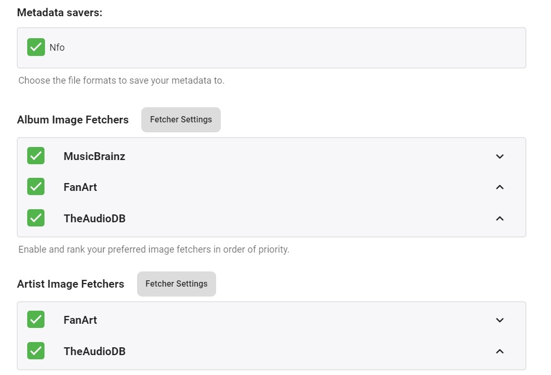Screen dimensions: 551x375
Task: Select the MusicBrainz fetcher name
Action: tap(94, 156)
